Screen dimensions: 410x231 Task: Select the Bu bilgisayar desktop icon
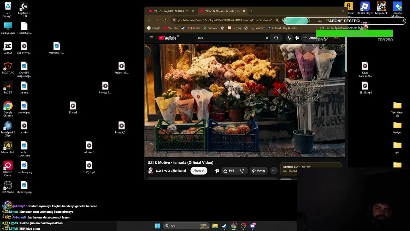8,28
